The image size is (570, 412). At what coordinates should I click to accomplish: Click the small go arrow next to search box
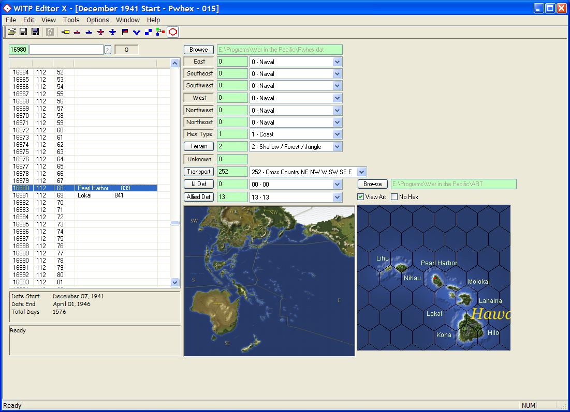pos(108,50)
